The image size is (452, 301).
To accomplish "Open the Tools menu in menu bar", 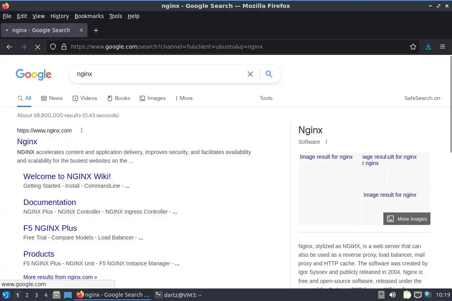I will (116, 16).
